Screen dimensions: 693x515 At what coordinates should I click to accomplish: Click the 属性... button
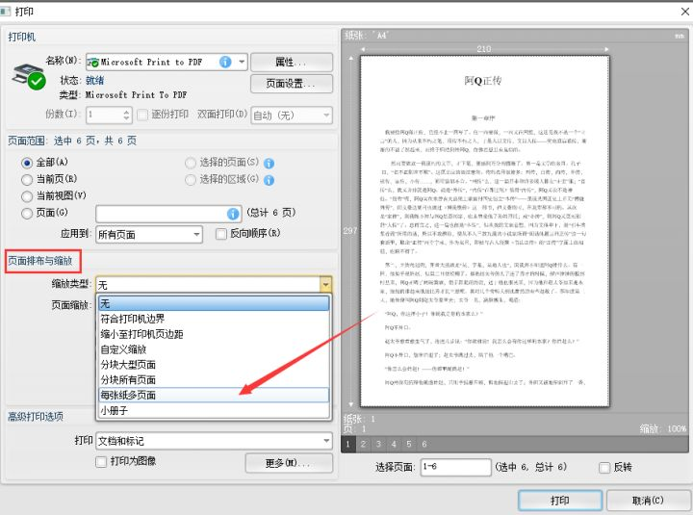click(x=292, y=63)
